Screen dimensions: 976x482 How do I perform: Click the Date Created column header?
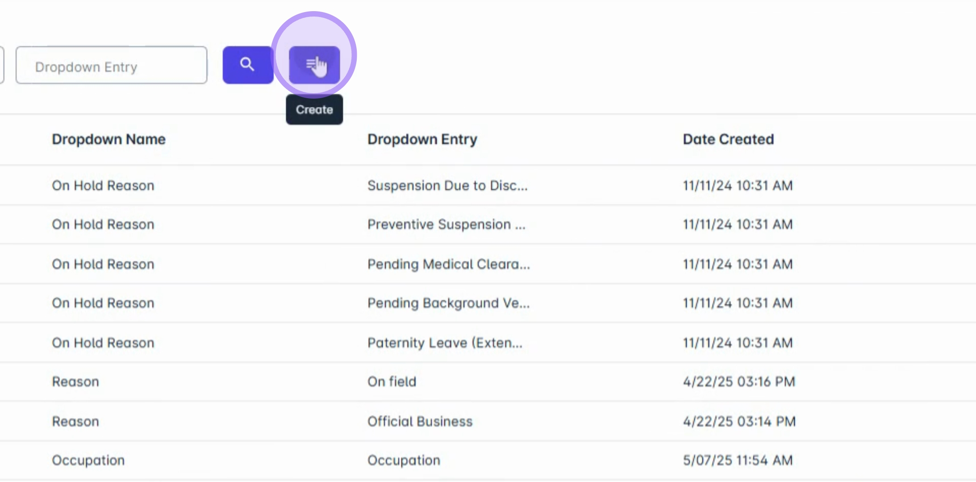[x=728, y=139]
